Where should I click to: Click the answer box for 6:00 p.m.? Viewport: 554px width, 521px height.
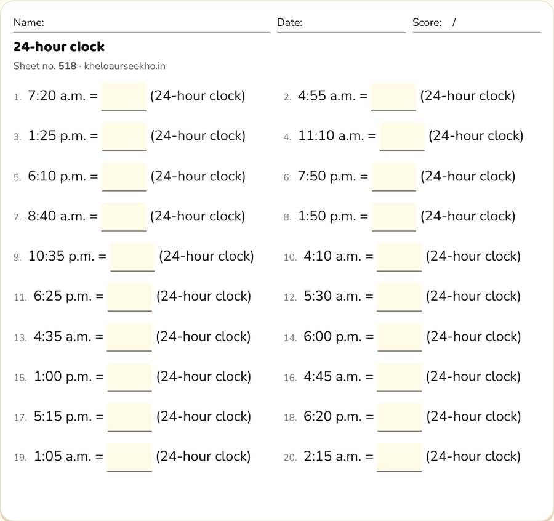click(x=399, y=337)
